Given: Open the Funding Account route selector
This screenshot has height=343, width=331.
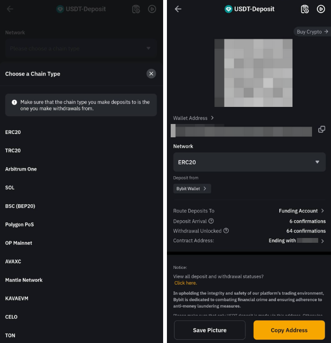Looking at the screenshot, I should point(302,211).
